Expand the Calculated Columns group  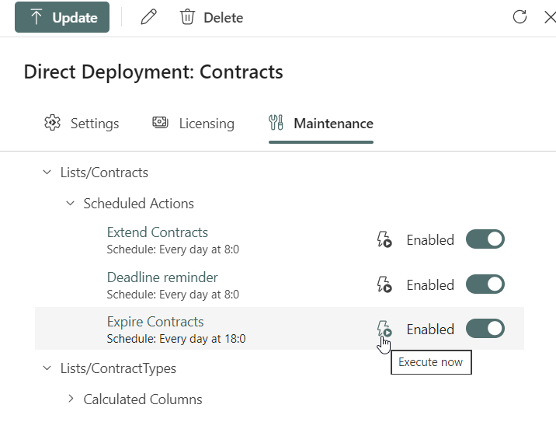[x=71, y=399]
